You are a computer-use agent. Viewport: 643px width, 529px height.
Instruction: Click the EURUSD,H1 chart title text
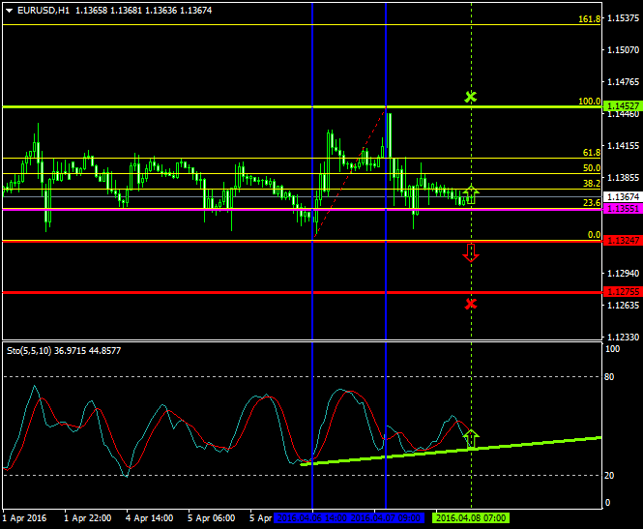(42, 10)
